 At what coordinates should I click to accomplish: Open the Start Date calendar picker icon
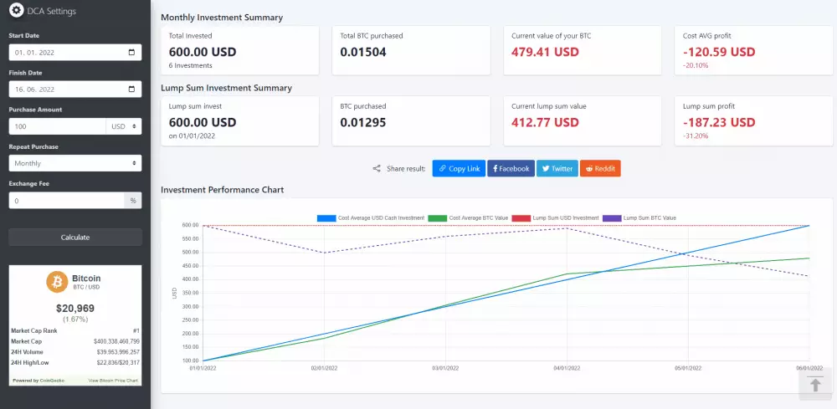(131, 53)
